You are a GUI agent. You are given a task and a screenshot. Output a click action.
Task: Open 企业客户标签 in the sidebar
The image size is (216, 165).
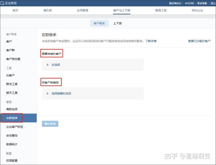coord(15,127)
